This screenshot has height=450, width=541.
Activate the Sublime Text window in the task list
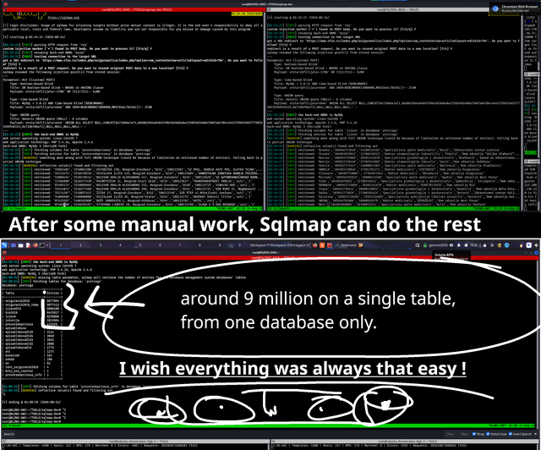coord(322,245)
